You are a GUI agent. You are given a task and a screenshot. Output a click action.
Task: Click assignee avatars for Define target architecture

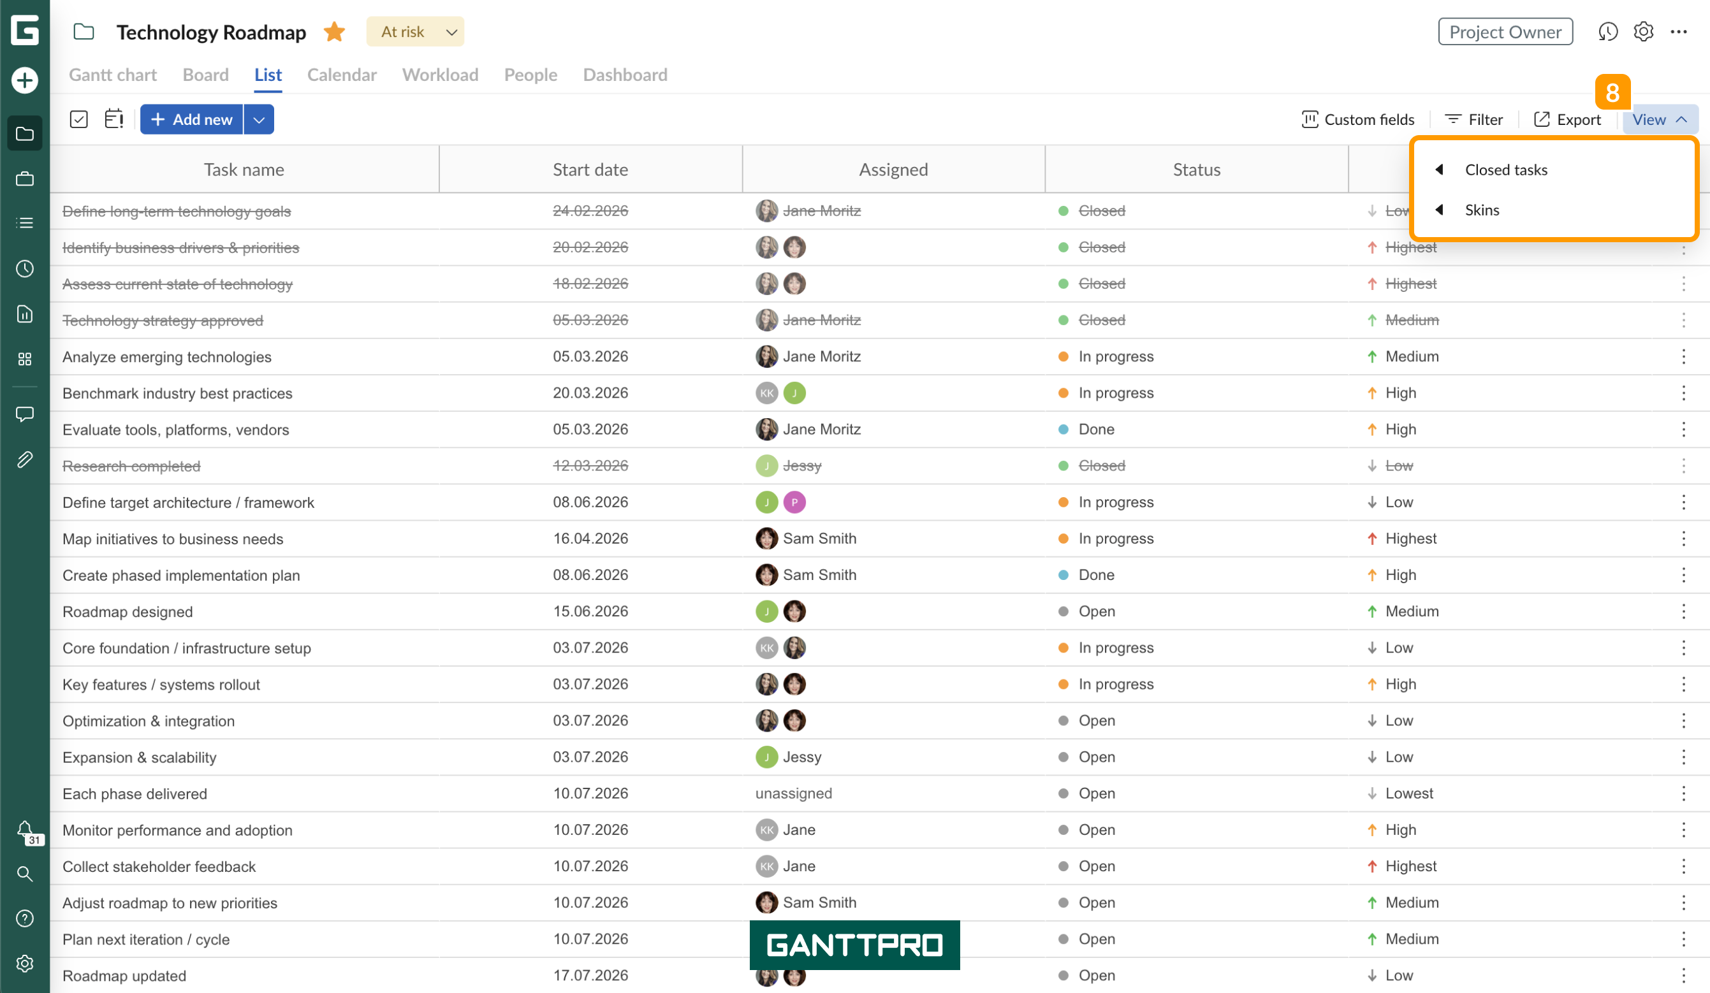click(780, 502)
